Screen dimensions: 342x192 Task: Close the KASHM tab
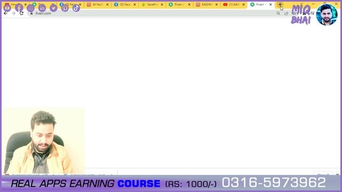216,4
